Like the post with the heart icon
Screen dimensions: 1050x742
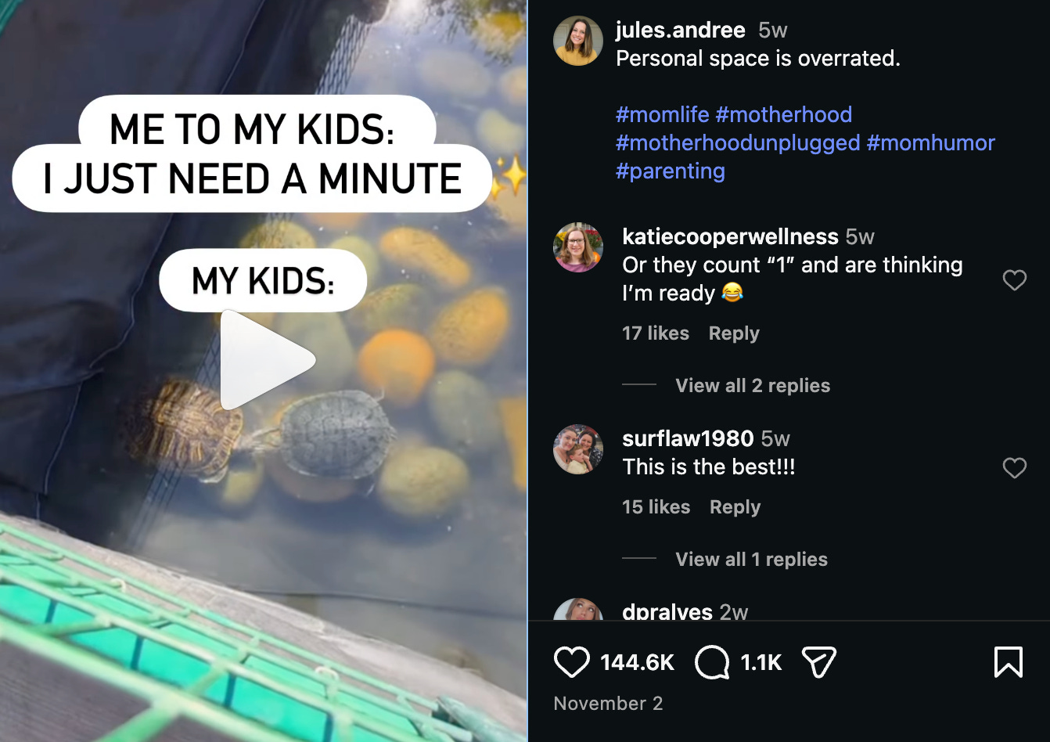[x=572, y=662]
